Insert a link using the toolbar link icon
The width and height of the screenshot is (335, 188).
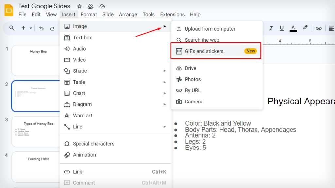tap(319, 28)
